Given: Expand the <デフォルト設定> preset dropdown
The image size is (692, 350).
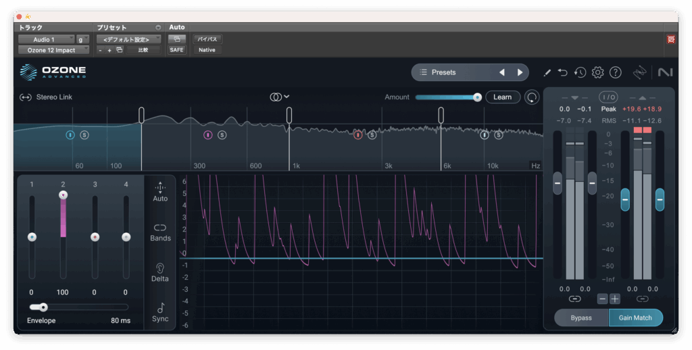Looking at the screenshot, I should (x=128, y=39).
